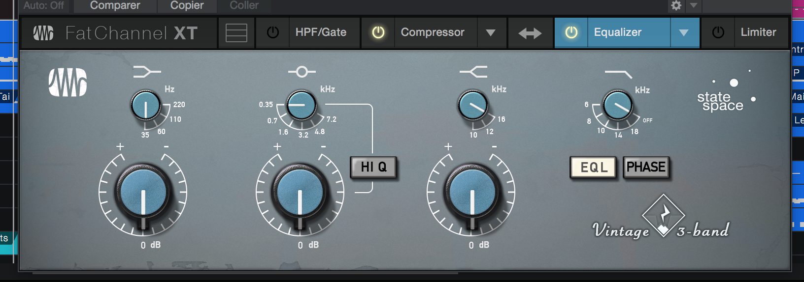The height and width of the screenshot is (282, 804).
Task: Open the gear settings icon
Action: (x=676, y=5)
